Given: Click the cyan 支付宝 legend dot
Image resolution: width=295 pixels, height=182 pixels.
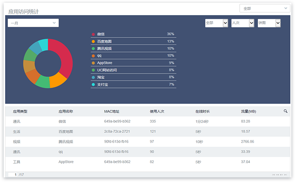Looking at the screenshot, I should (x=93, y=85).
